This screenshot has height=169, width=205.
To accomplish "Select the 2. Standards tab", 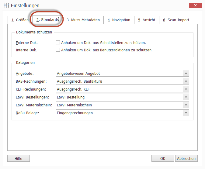I will click(x=47, y=19).
